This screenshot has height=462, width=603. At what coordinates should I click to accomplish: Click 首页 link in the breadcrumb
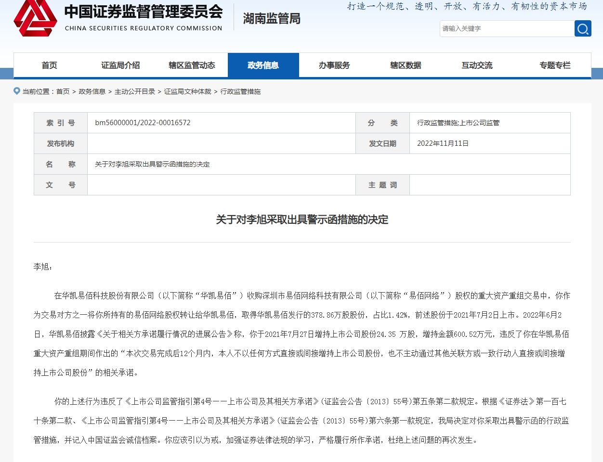pos(63,91)
